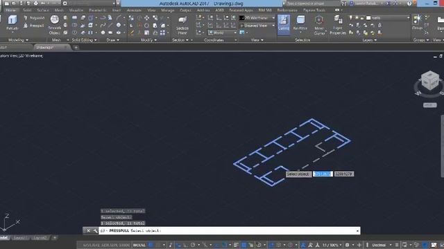Click the Array grid icon in Modify panel

pos(162,33)
